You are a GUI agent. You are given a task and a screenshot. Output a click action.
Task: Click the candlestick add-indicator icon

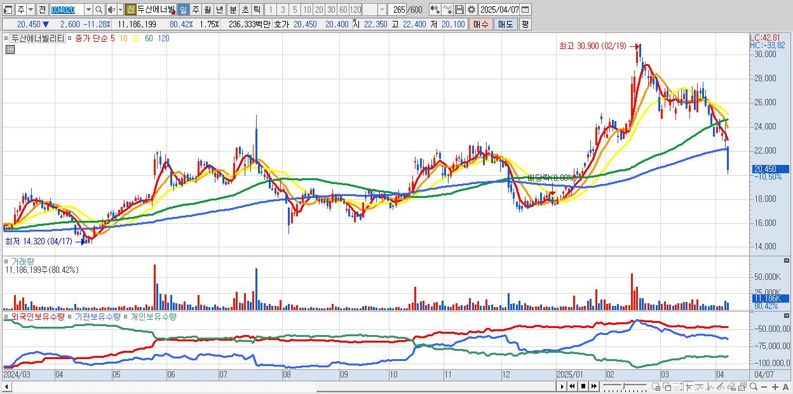435,10
